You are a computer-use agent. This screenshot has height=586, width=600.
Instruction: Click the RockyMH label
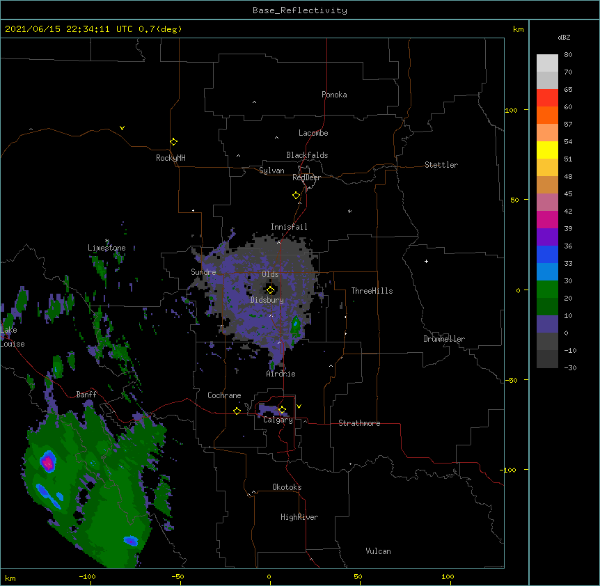coord(171,158)
